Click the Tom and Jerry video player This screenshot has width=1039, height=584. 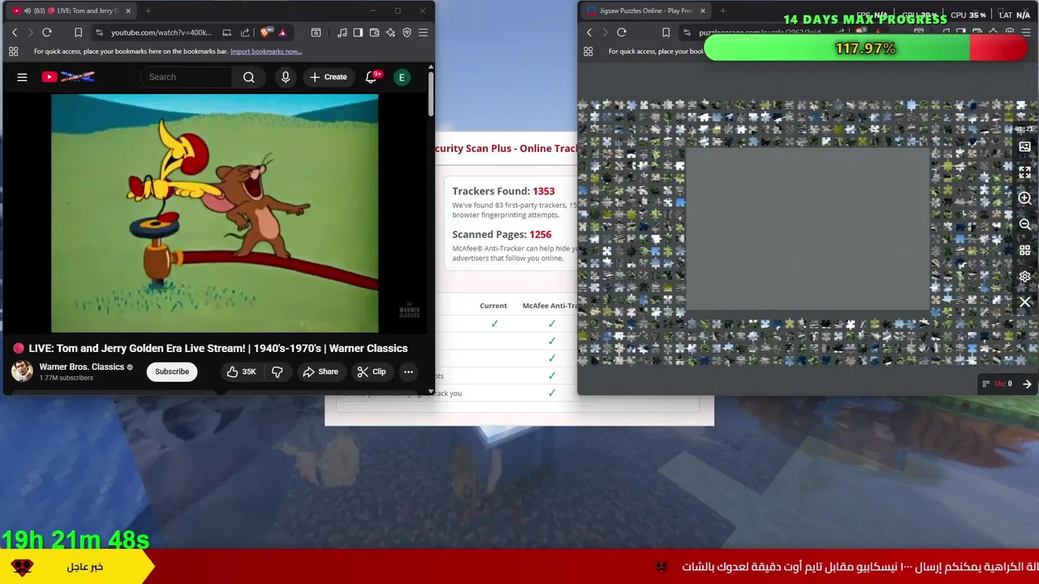(214, 213)
